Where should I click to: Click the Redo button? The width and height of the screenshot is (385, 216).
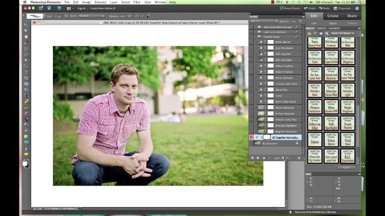(x=324, y=8)
